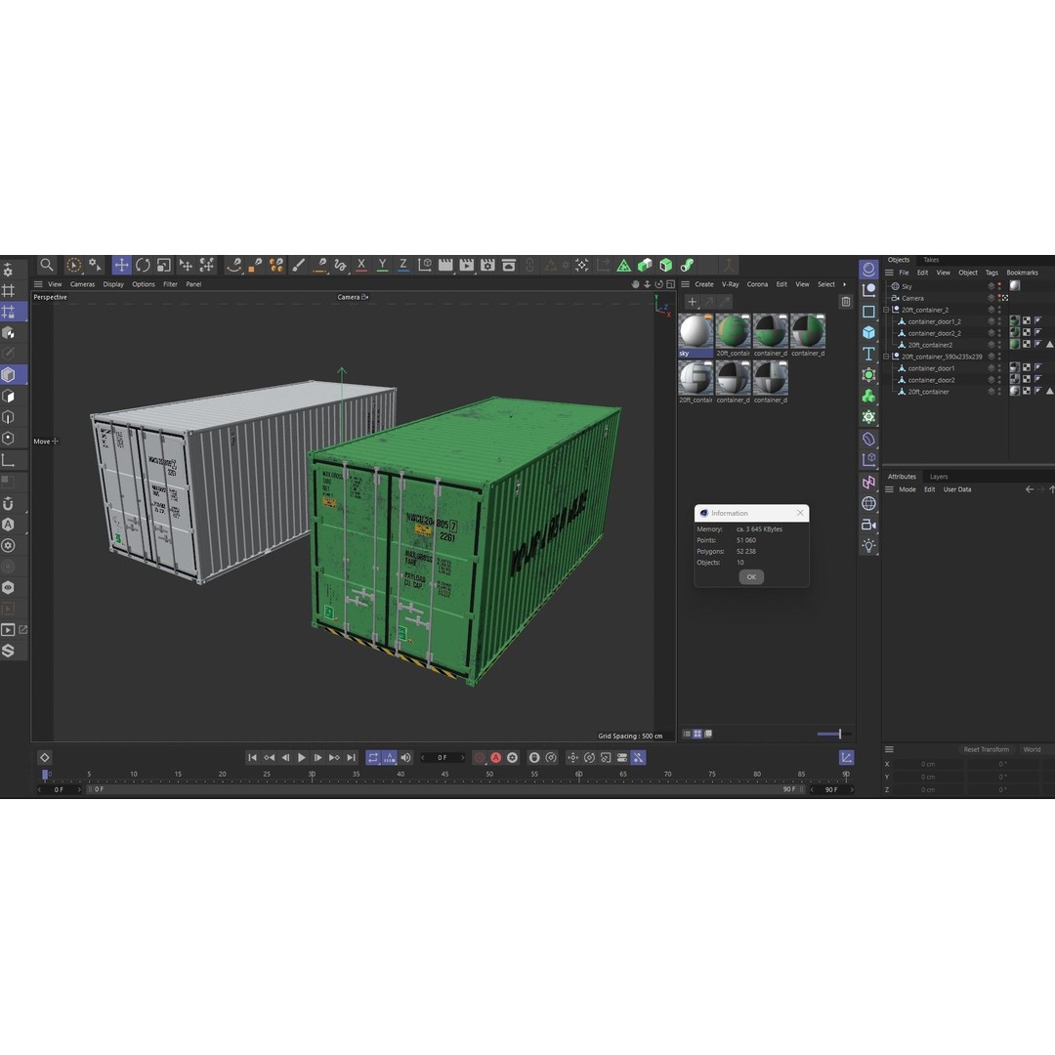Screen dimensions: 1055x1055
Task: Open viewport Display menu
Action: (x=113, y=284)
